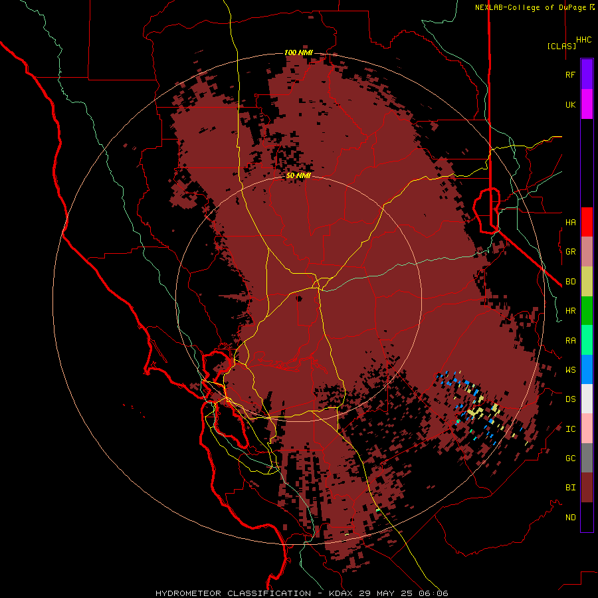Select the red HA legend swatch
Screen dimensions: 598x598
(587, 222)
